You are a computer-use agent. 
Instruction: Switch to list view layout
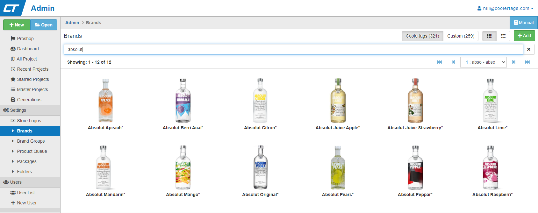[x=503, y=36]
